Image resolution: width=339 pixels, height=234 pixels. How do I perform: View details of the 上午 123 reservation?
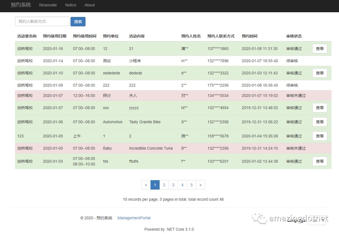tap(320, 136)
